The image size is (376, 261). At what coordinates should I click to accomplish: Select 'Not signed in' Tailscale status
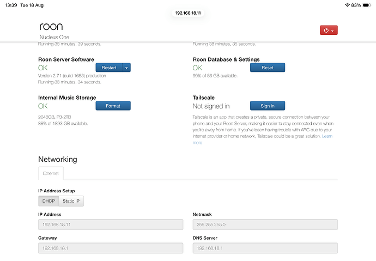(211, 106)
